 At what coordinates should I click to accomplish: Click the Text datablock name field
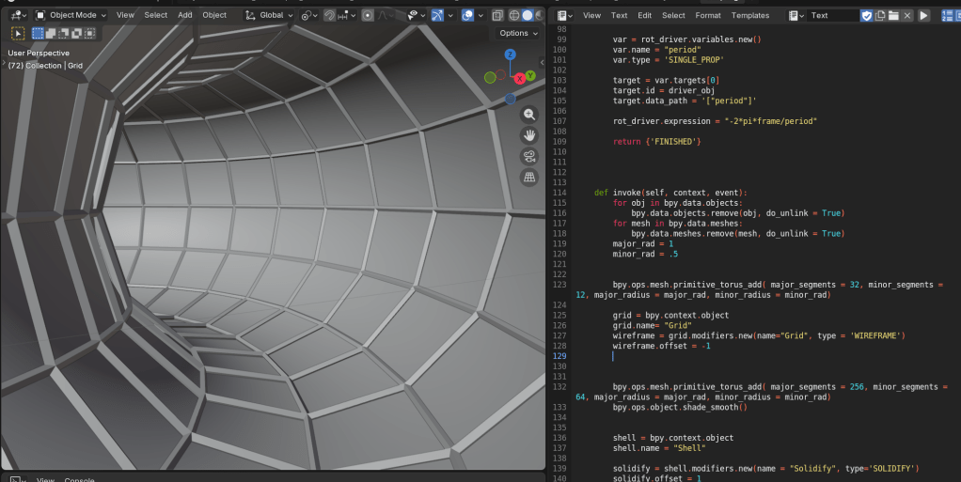(831, 16)
